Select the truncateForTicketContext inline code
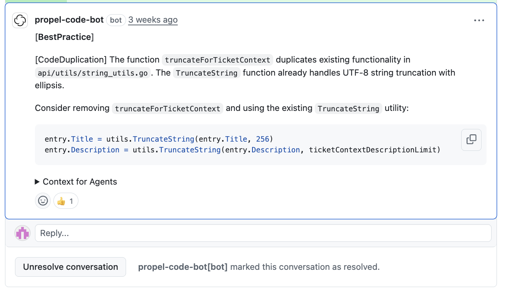505x294 pixels. (x=217, y=60)
